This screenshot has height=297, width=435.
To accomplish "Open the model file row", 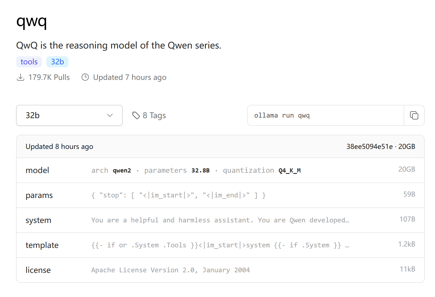I will tap(220, 170).
